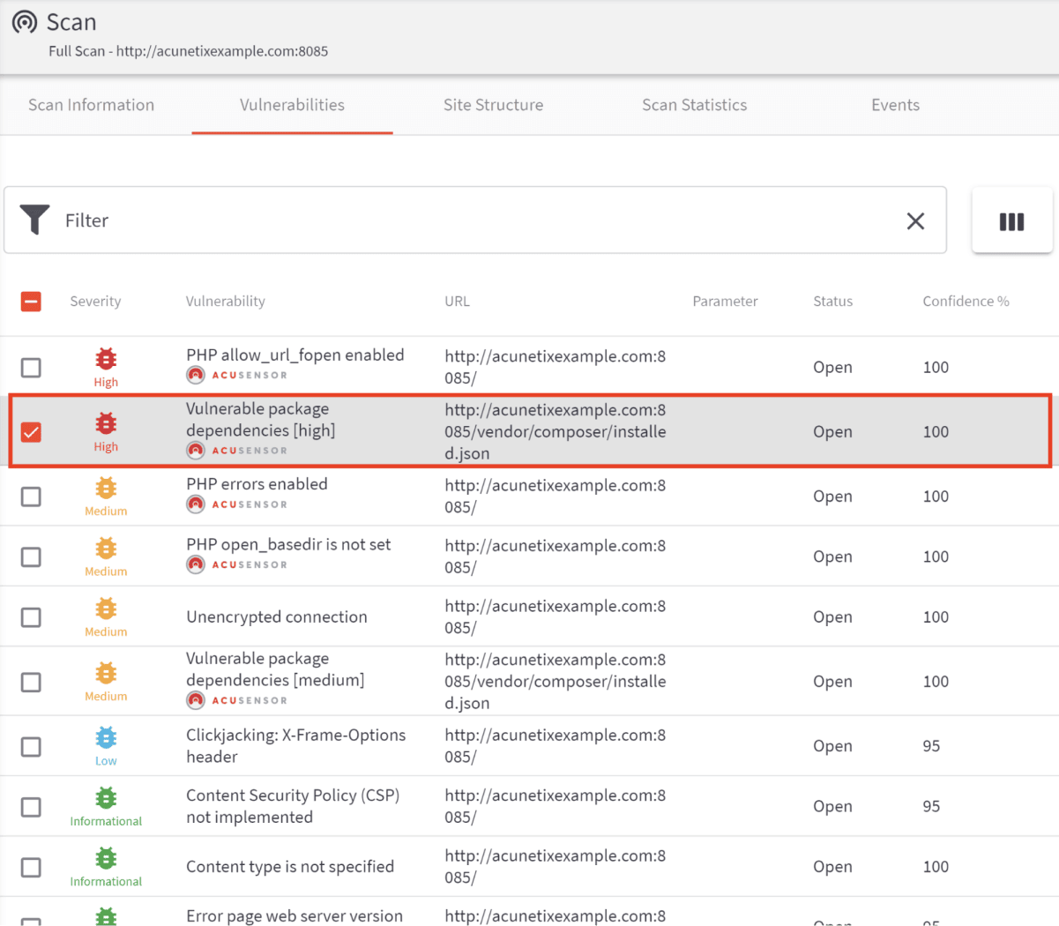Screen dimensions: 1059x926
Task: Click the funnel Filter icon
Action: click(35, 220)
